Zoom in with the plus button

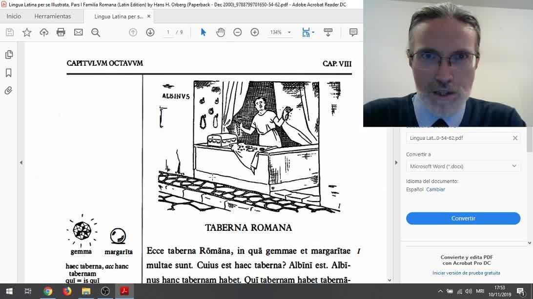click(x=255, y=32)
